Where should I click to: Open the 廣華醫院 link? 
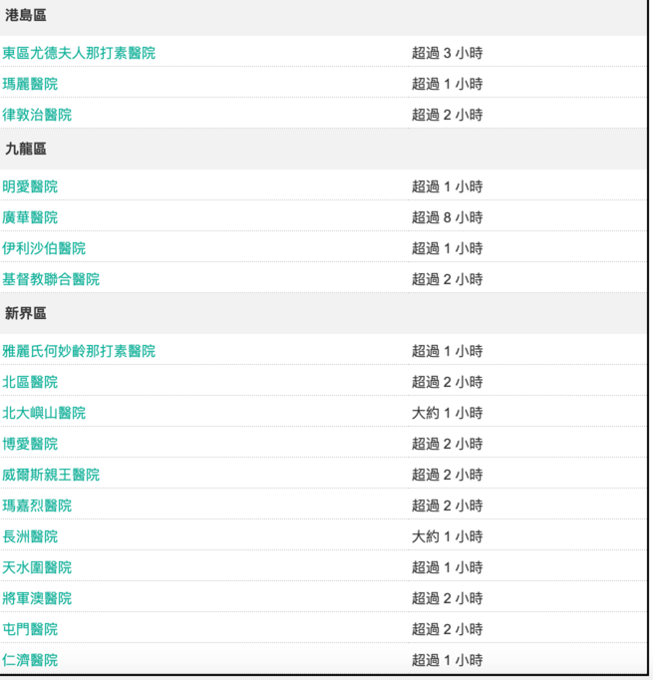(x=30, y=217)
